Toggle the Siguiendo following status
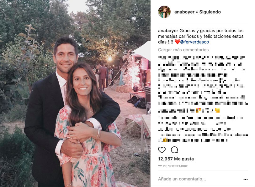The image size is (255, 187). (x=210, y=12)
